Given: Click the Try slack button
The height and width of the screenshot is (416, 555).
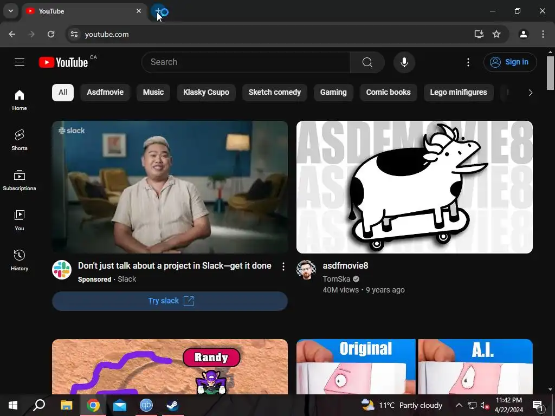Looking at the screenshot, I should click(170, 301).
